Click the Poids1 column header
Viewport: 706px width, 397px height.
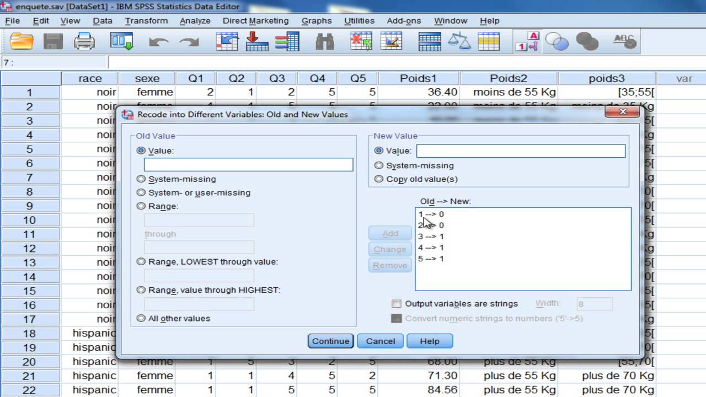[x=419, y=78]
